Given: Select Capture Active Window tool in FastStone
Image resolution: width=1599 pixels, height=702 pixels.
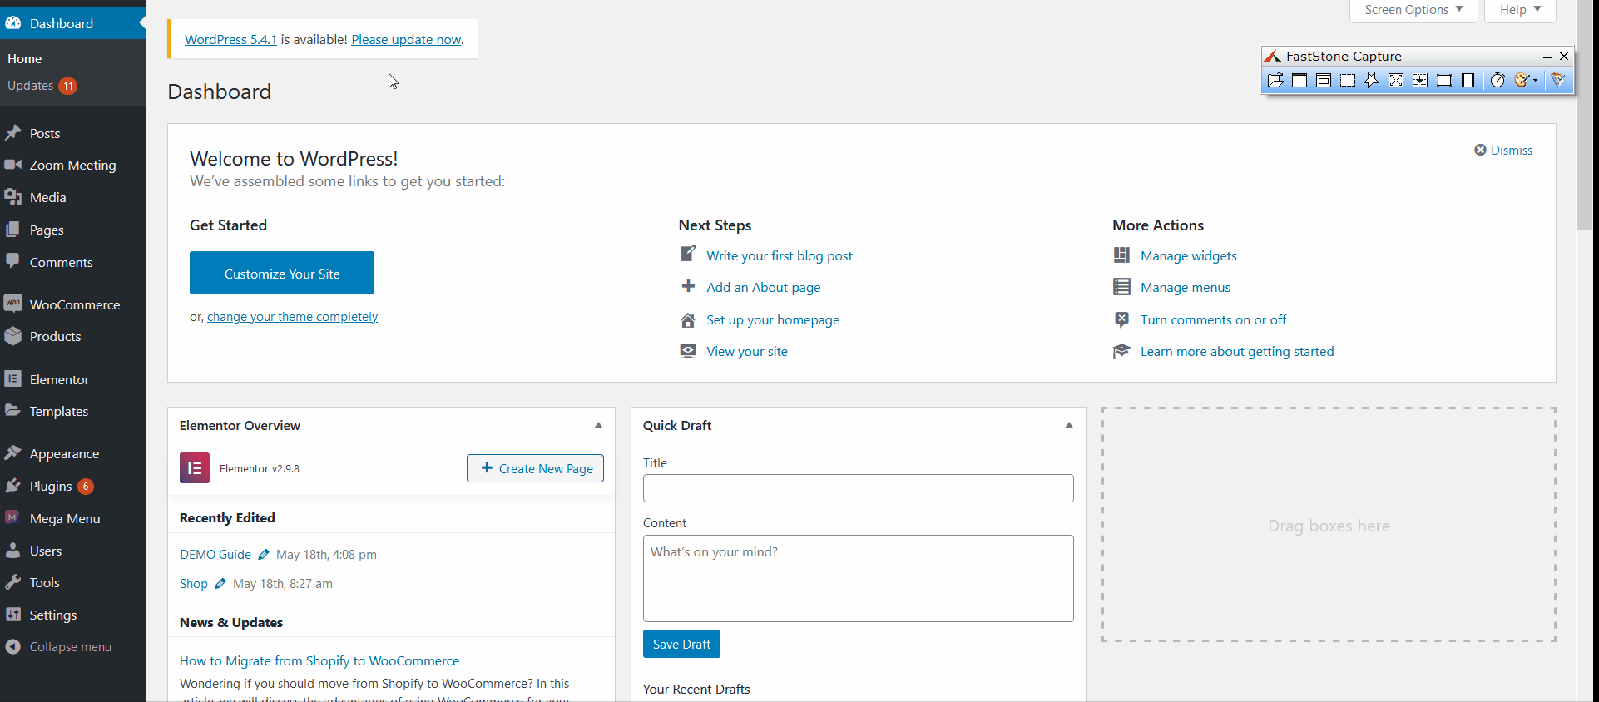Looking at the screenshot, I should coord(1299,81).
